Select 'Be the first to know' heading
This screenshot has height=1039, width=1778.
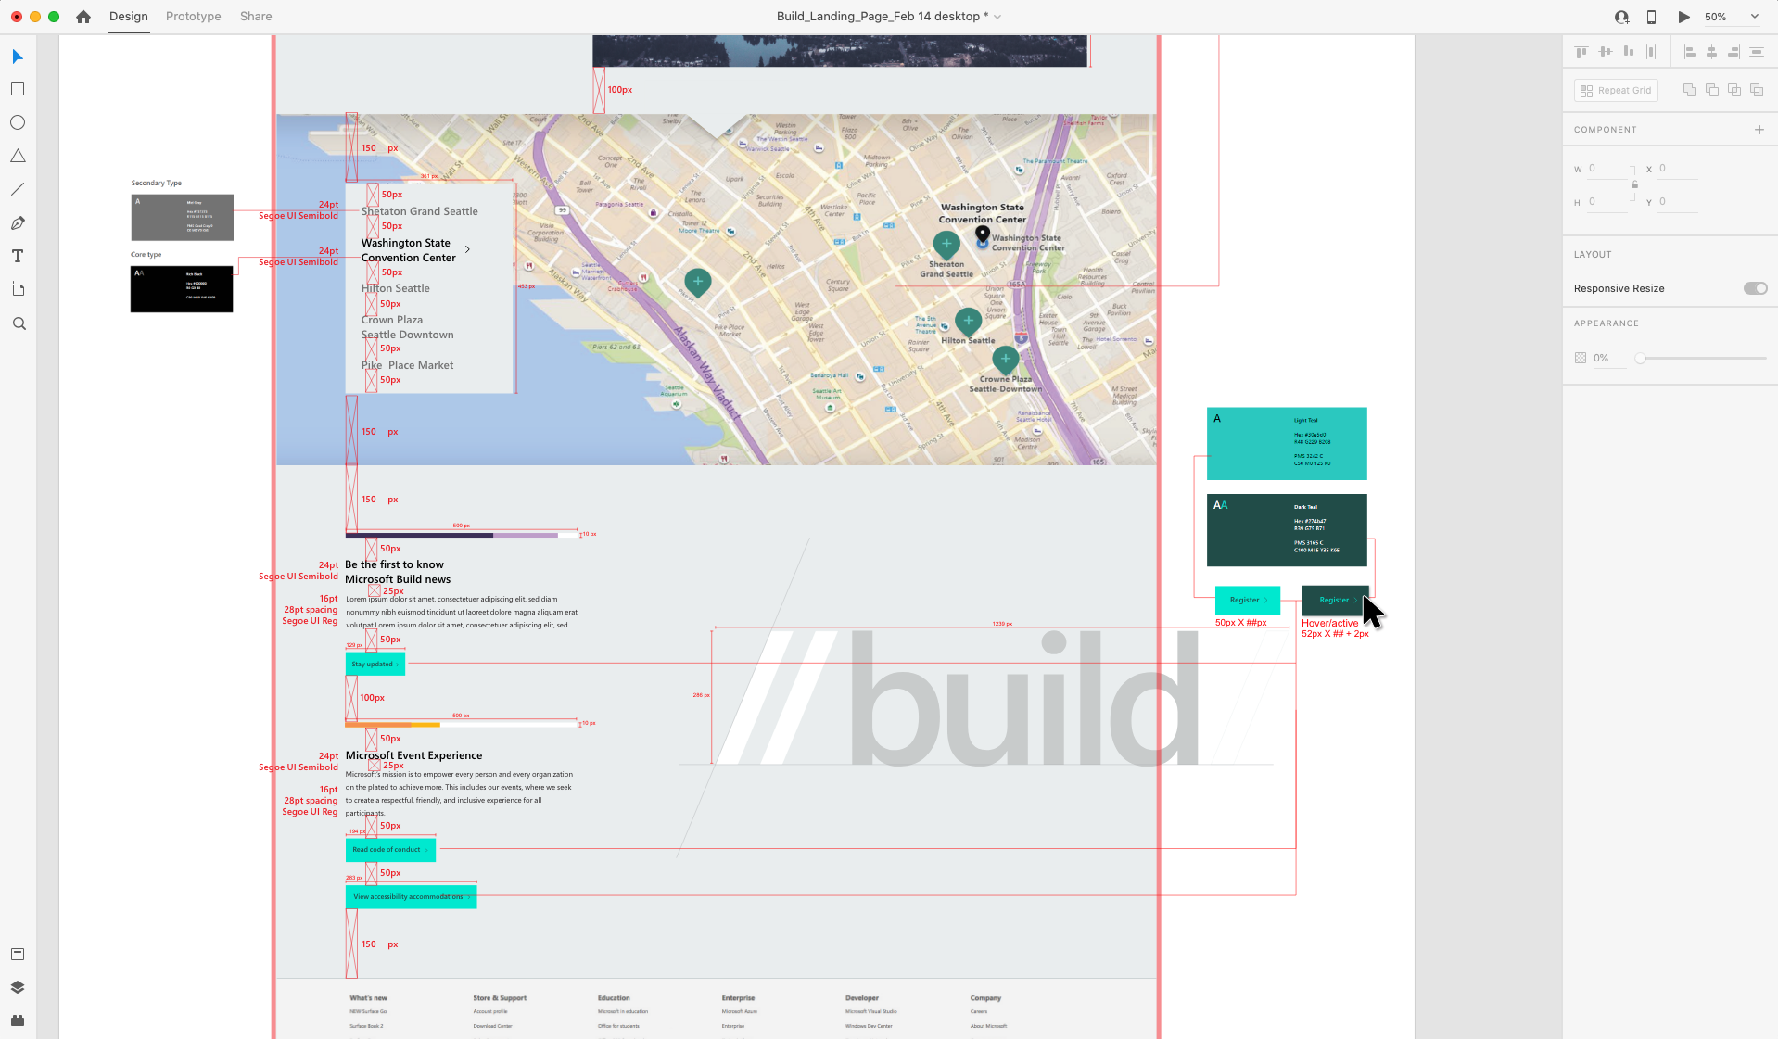click(394, 564)
